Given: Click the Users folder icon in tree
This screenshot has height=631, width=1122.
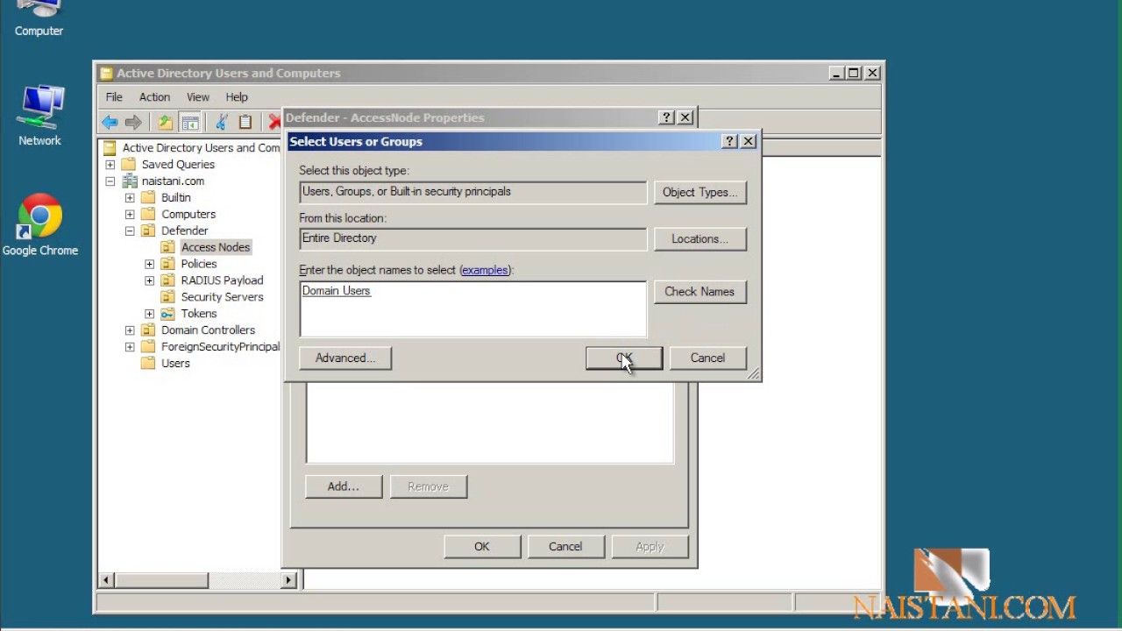Looking at the screenshot, I should point(148,364).
